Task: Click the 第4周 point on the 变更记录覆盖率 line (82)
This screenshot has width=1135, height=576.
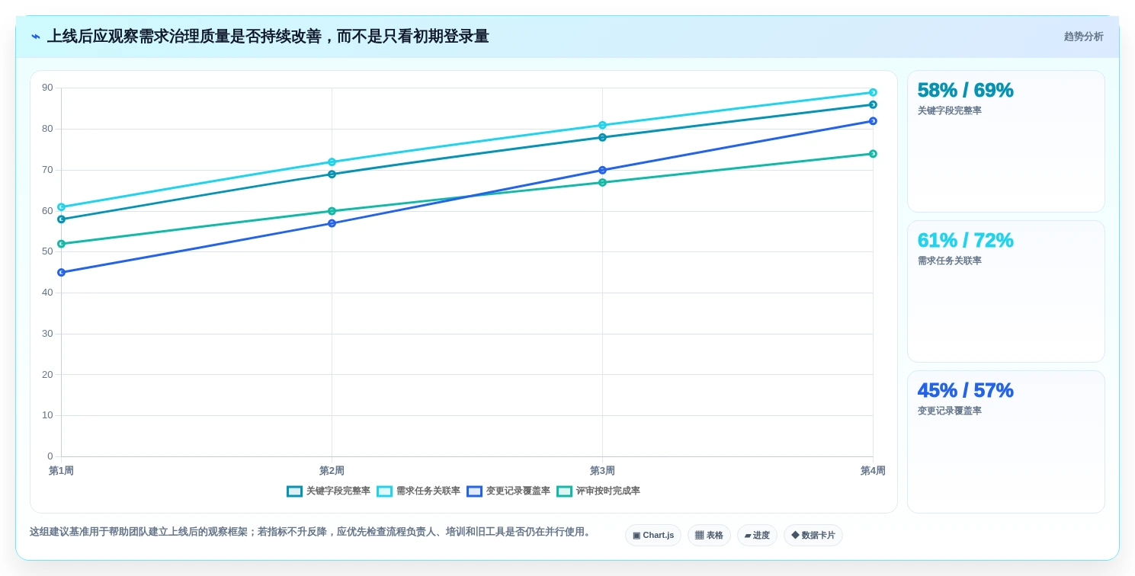Action: point(873,121)
